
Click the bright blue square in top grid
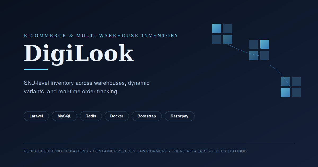217,28
